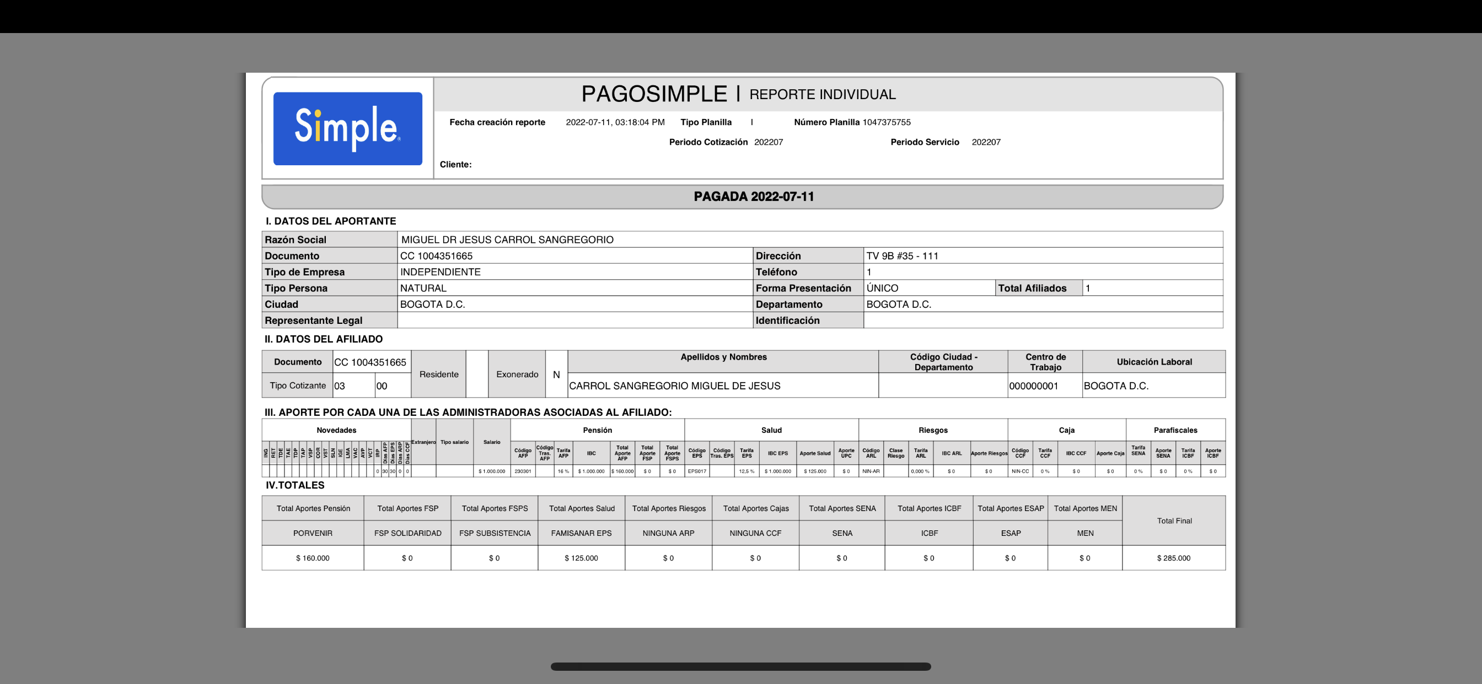
Task: Select the PAGADA 2022-07-11 status banner
Action: [754, 197]
